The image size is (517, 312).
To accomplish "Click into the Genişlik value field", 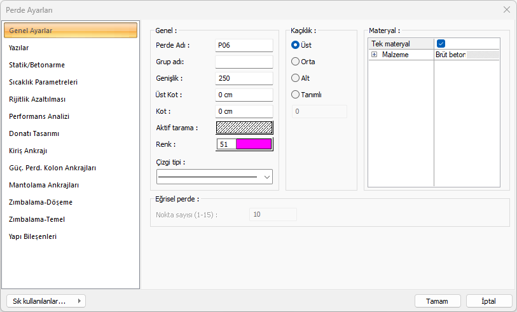I will [244, 78].
